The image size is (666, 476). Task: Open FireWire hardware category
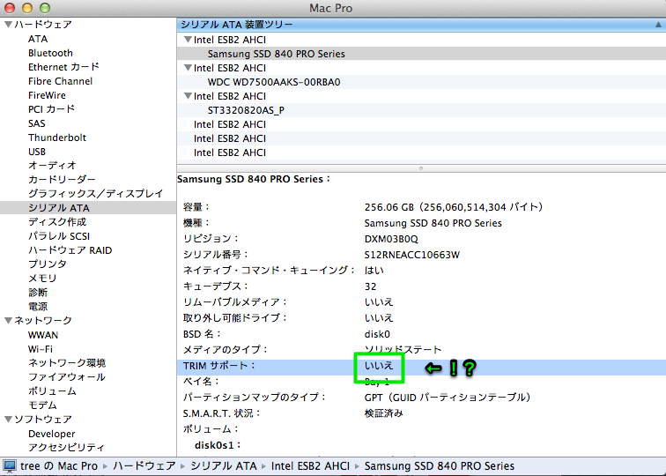[48, 95]
